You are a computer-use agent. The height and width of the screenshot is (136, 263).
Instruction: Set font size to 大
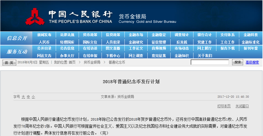pyautogui.click(x=23, y=97)
